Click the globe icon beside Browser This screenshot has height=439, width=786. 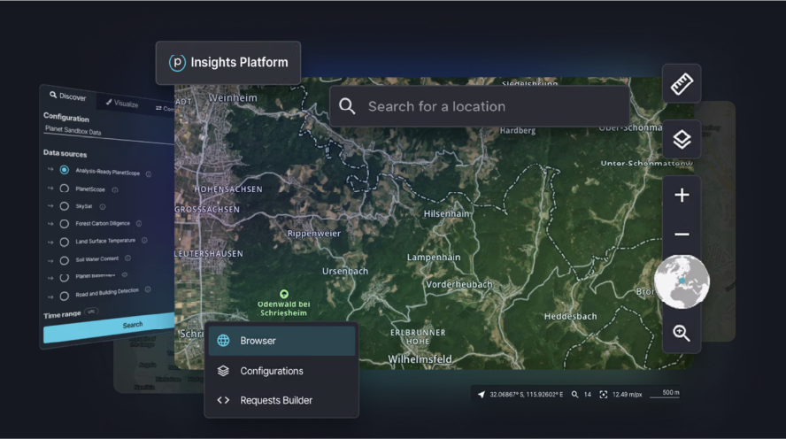point(223,341)
